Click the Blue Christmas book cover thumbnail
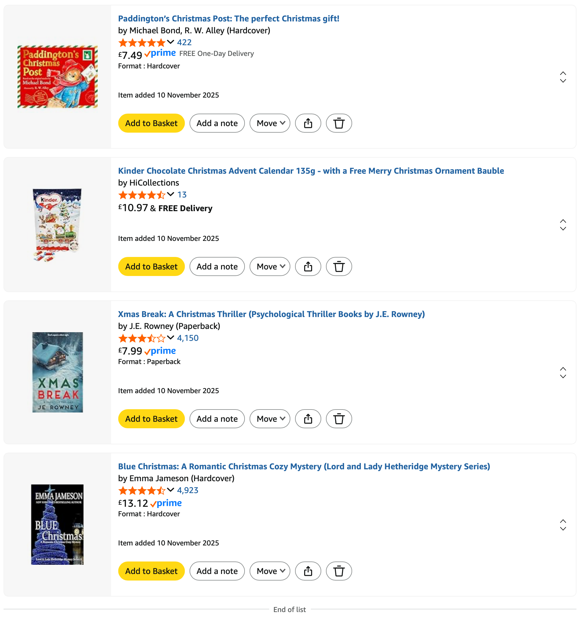 pos(57,524)
